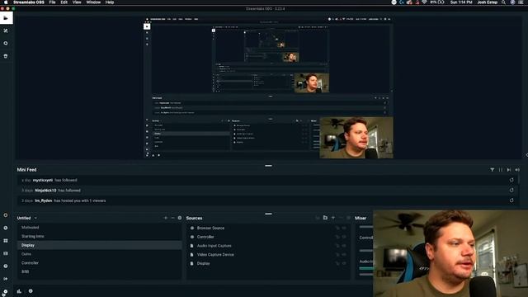
Task: Click Im_Ryden username in Mini Feed
Action: (44, 200)
